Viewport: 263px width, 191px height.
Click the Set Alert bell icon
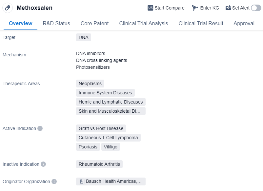[x=228, y=8]
